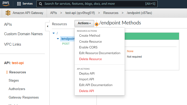Open Edit Resource Documentation option
The height and width of the screenshot is (105, 187).
[x=99, y=53]
